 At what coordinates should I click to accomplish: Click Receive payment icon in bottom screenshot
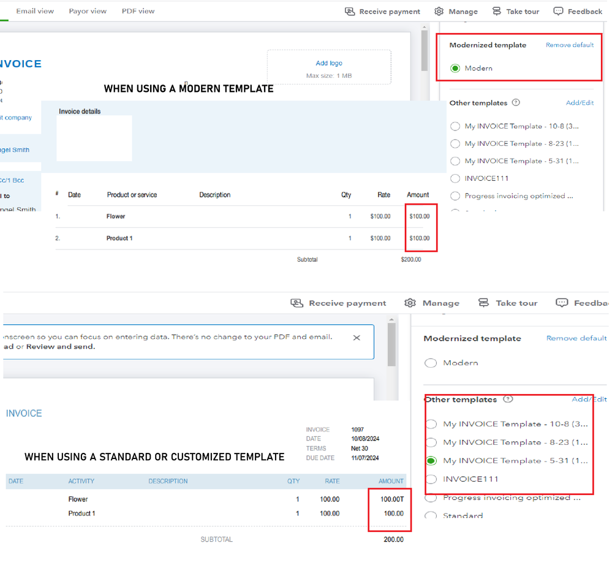pyautogui.click(x=297, y=303)
